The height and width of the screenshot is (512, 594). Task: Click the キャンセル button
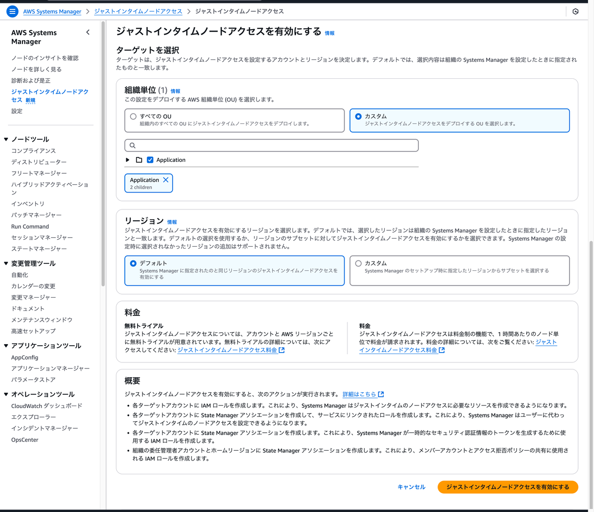pyautogui.click(x=411, y=487)
